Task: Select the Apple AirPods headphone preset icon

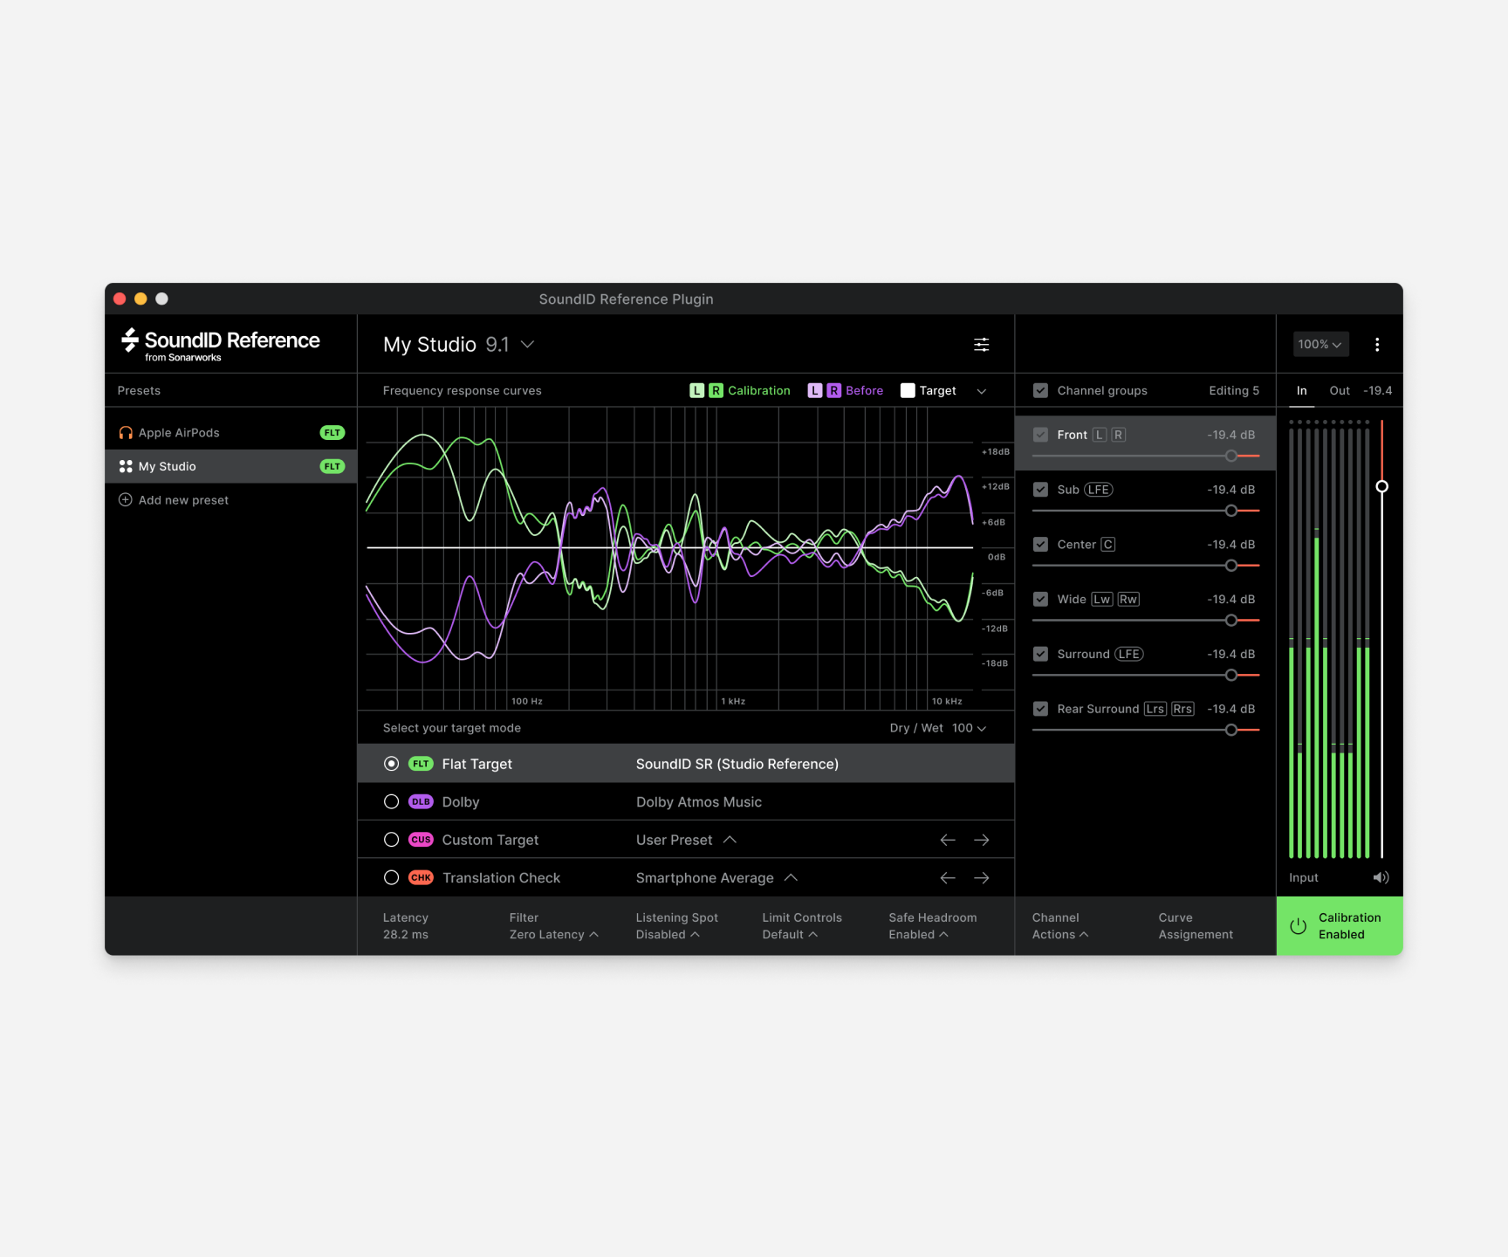Action: click(x=125, y=431)
